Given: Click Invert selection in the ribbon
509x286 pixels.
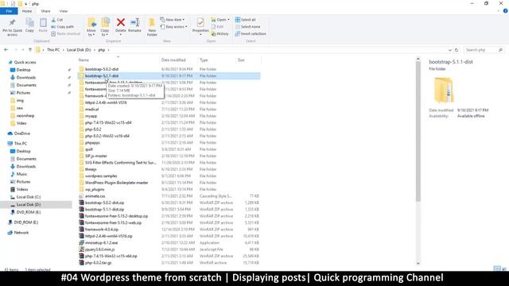Looking at the screenshot, I should [x=251, y=33].
